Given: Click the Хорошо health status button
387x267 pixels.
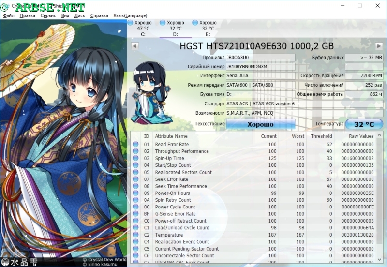Looking at the screenshot, I should 261,124.
